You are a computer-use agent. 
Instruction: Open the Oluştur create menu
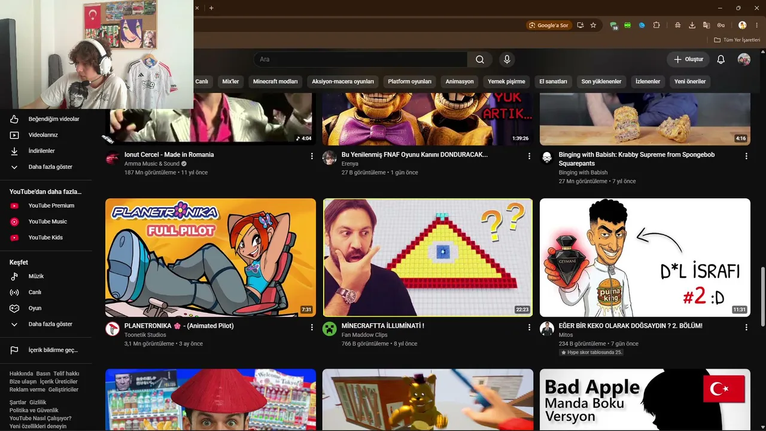point(688,59)
